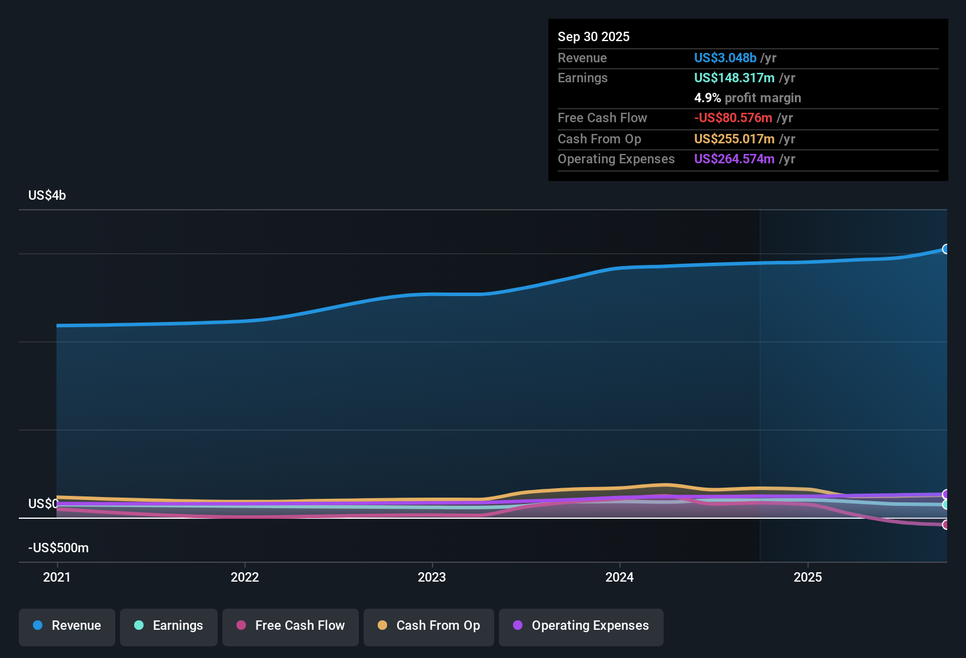Click the orange Cash From Op legend dot
Viewport: 966px width, 658px height.
point(382,626)
